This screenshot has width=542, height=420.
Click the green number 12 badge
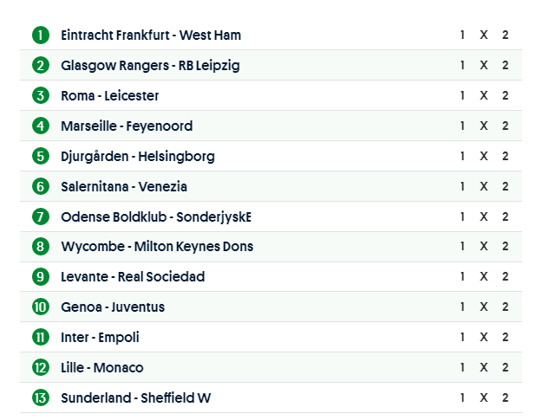(x=41, y=368)
